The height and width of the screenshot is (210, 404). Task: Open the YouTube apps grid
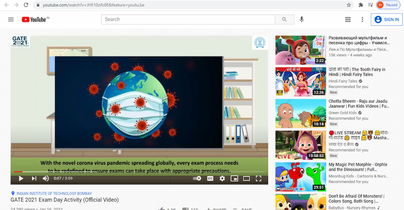[x=348, y=20]
